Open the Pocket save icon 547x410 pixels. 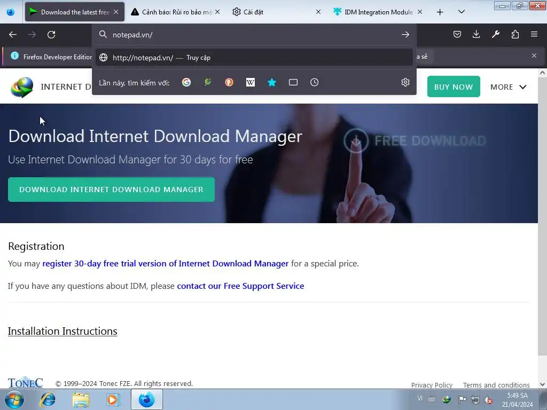coord(457,34)
